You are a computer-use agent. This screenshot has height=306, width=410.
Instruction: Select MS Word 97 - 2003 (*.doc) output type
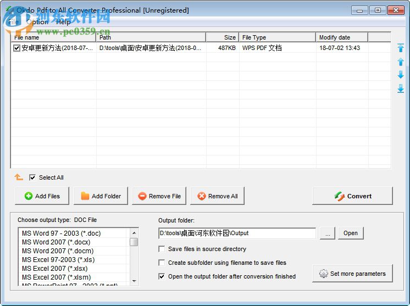point(73,233)
